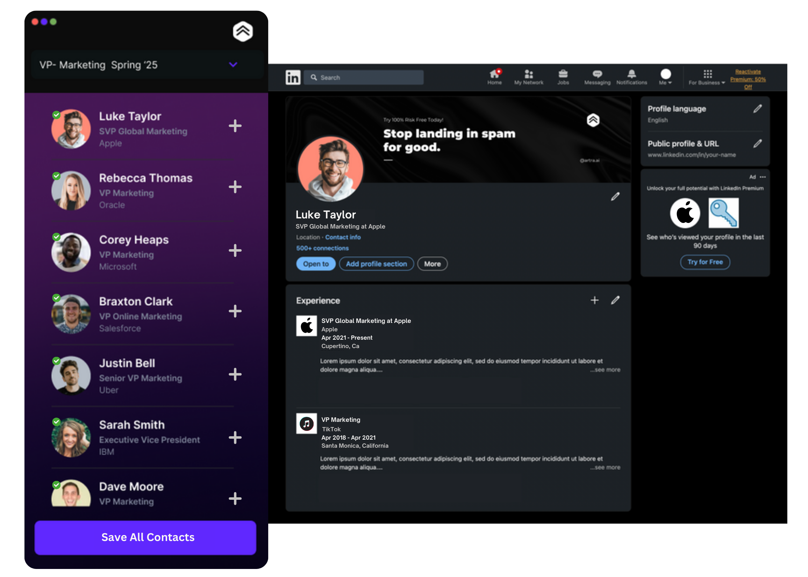This screenshot has width=808, height=577.
Task: Click www.linkedin.com/in/your-name URL text
Action: pos(692,155)
